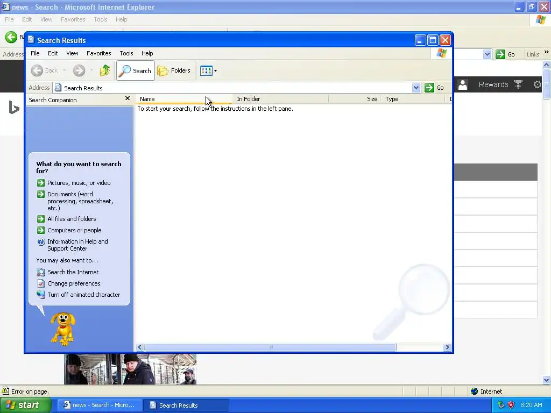
Task: Sort by Name column header
Action: click(184, 99)
